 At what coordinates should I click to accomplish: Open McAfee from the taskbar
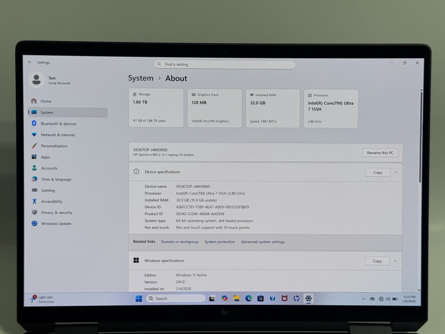point(284,298)
